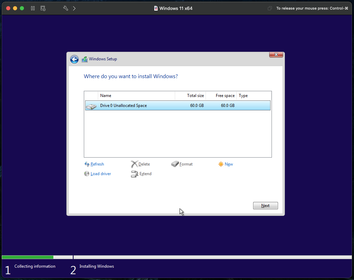This screenshot has height=280, width=354.
Task: Click the Collecting information step label
Action: [x=35, y=266]
